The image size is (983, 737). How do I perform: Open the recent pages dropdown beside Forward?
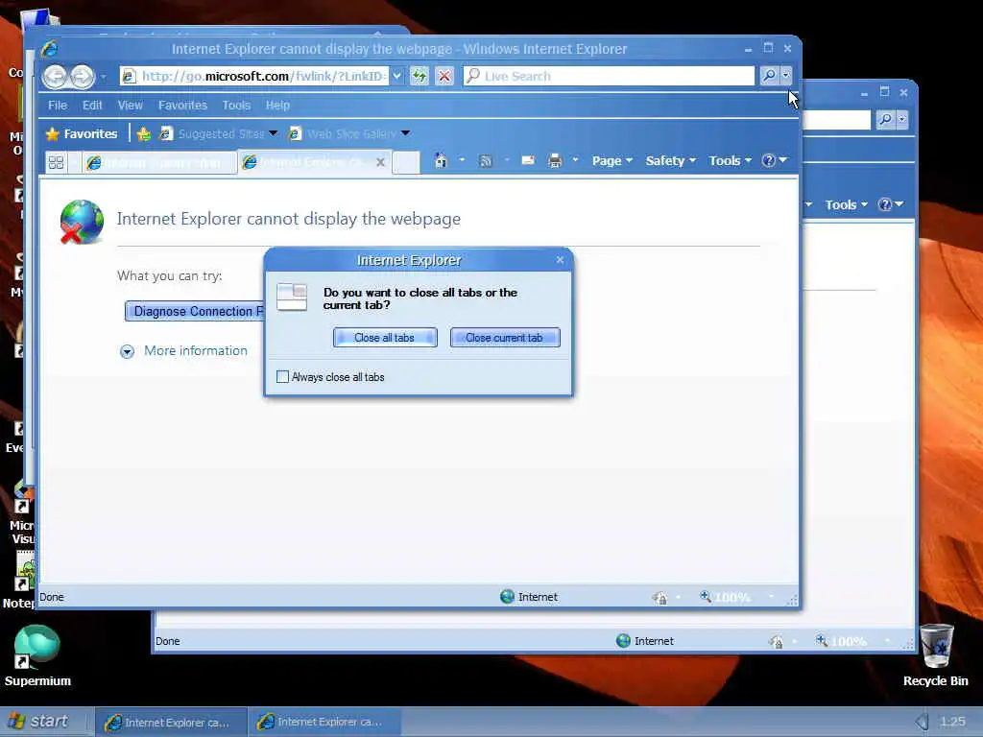click(x=104, y=77)
